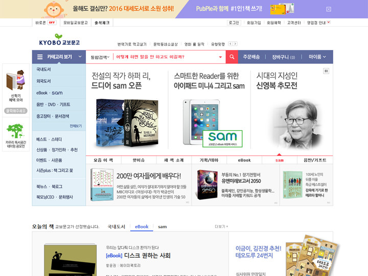Expand the 영업점 안내 dropdown arrow
The height and width of the screenshot is (276, 368).
click(329, 22)
